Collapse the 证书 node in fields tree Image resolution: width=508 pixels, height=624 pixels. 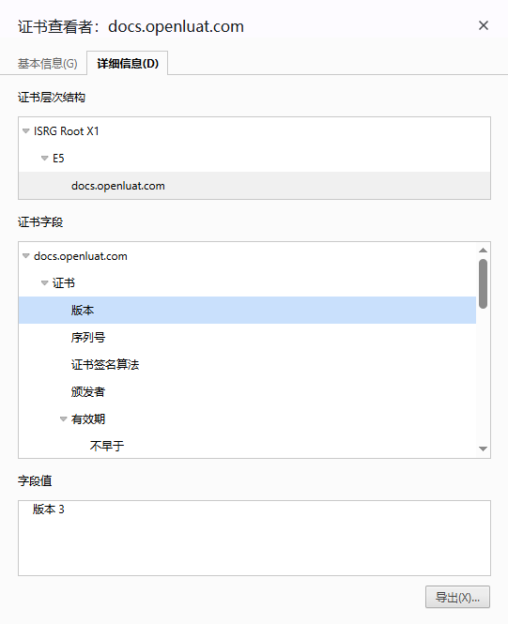point(44,283)
